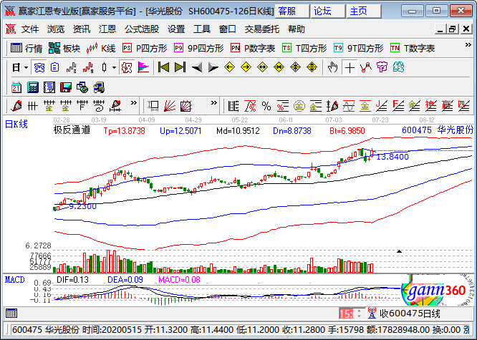Open the 文件 menu

tap(30, 29)
